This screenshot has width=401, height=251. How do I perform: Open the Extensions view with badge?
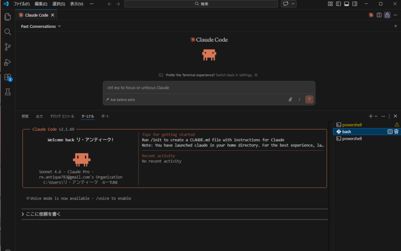coord(7,77)
